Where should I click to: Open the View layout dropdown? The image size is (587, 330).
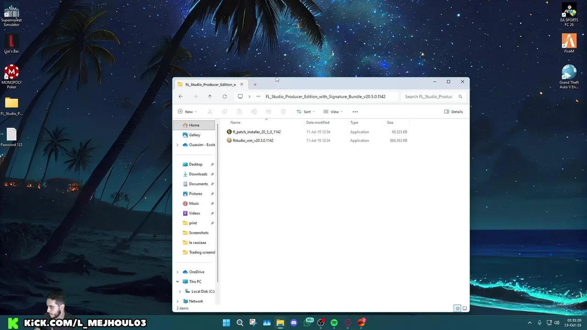click(x=333, y=112)
